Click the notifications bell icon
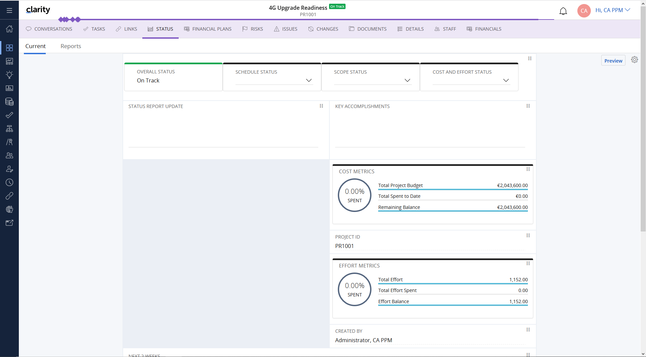 coord(563,11)
